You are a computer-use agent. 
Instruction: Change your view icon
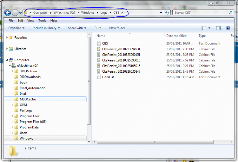point(203,28)
